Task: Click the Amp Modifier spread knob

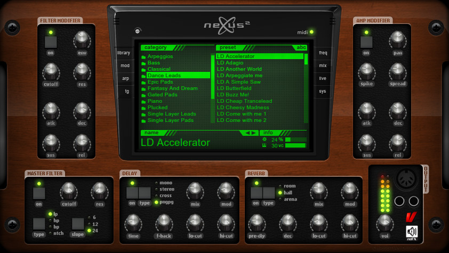Action: pos(397,71)
